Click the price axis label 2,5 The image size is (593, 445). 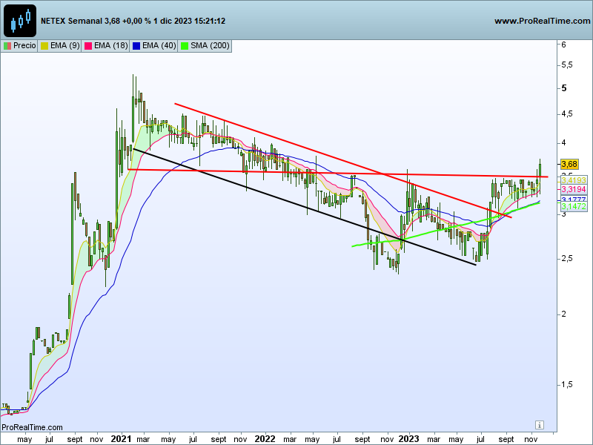tap(567, 259)
